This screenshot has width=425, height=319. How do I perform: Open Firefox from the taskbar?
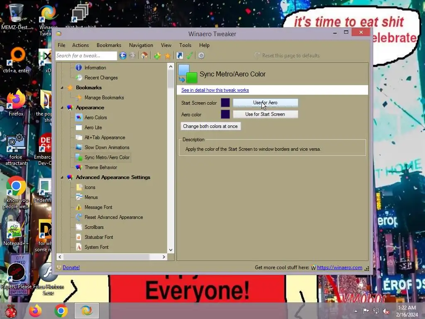[x=36, y=311]
